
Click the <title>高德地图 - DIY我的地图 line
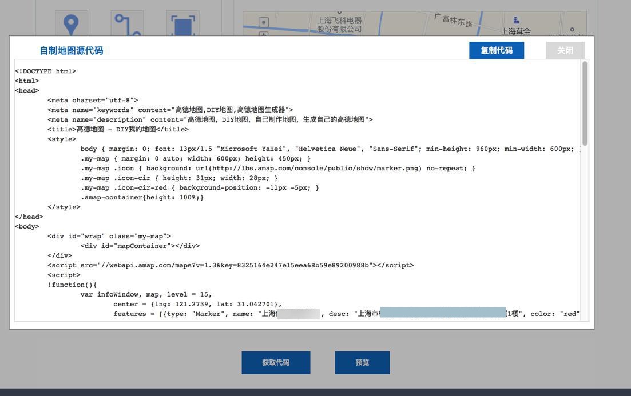(118, 129)
